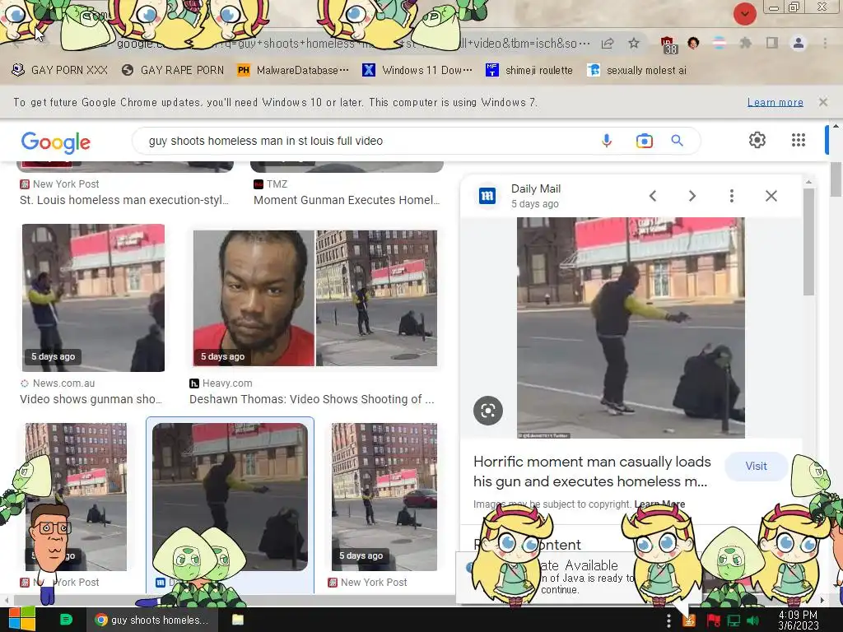Switch to Chrome window in the taskbar
This screenshot has width=843, height=632.
click(151, 620)
